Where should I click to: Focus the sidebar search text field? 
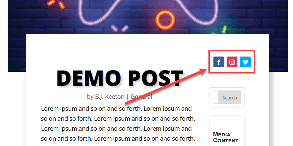(216, 97)
